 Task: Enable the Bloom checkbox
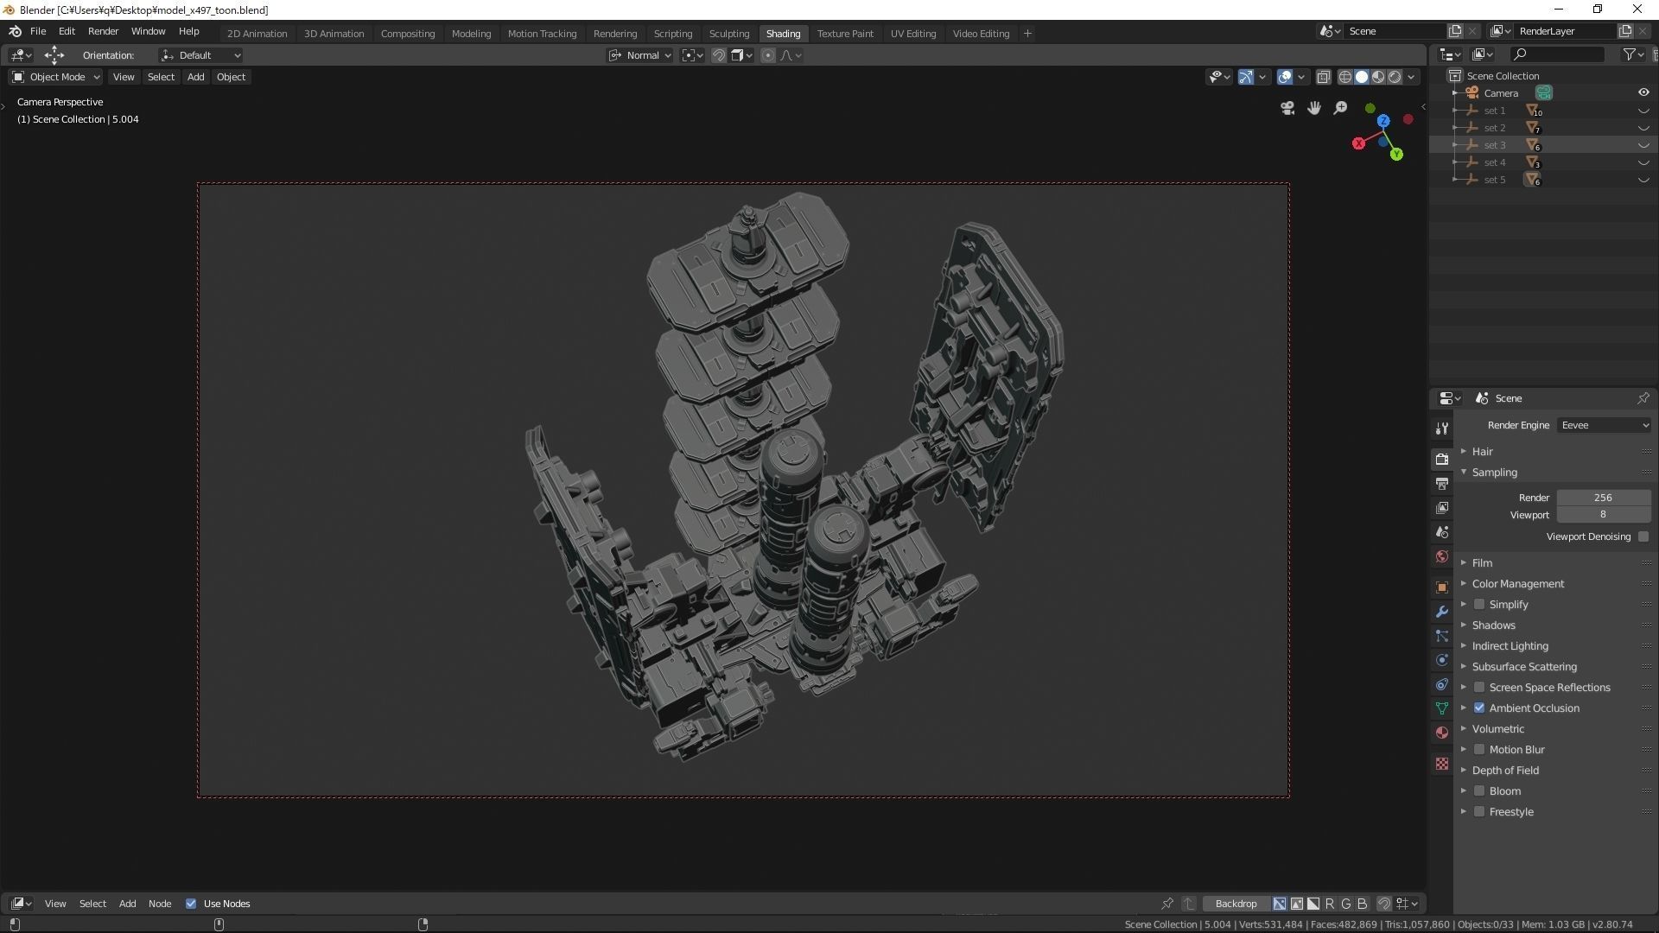(1479, 791)
